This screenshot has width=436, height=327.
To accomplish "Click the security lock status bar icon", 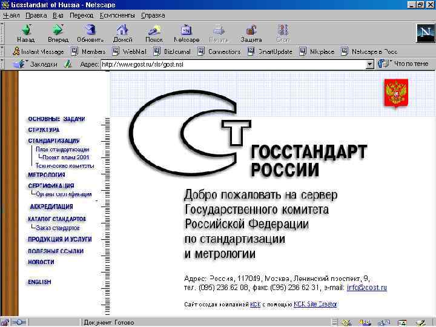I will coord(5,323).
